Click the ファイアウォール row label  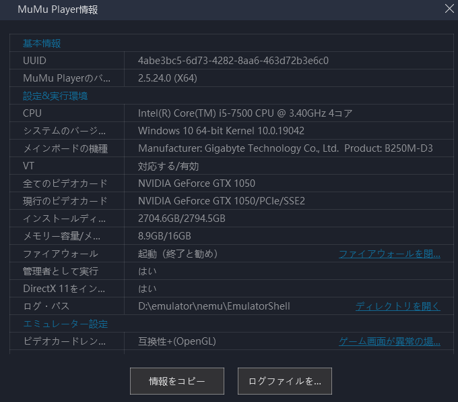(x=60, y=254)
